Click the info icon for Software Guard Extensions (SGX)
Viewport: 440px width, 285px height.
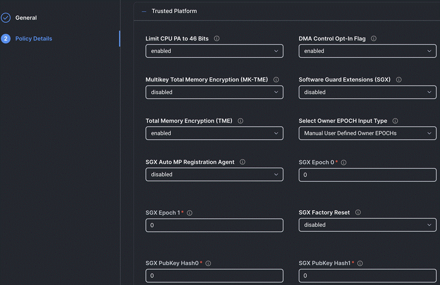[399, 80]
